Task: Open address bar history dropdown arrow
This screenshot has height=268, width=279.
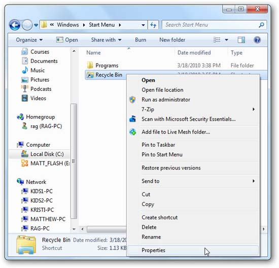Action: click(x=143, y=25)
